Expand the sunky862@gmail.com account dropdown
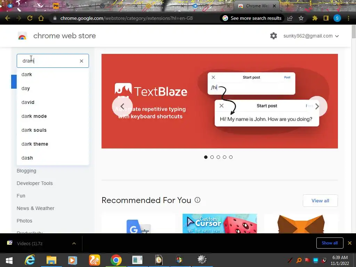The width and height of the screenshot is (356, 267). pyautogui.click(x=311, y=36)
